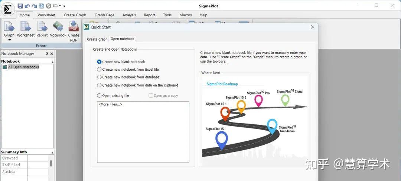Open Customize Quick Access Toolbar arrow

click(64, 6)
